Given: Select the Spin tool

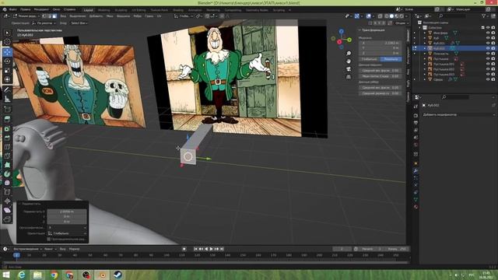Looking at the screenshot, I should [x=7, y=174].
